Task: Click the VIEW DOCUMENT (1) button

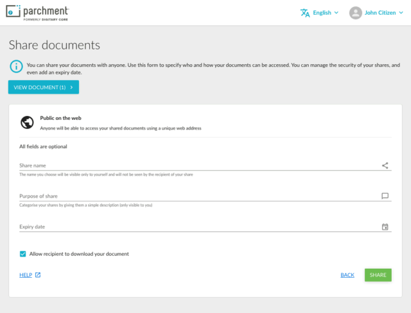Action: tap(40, 87)
